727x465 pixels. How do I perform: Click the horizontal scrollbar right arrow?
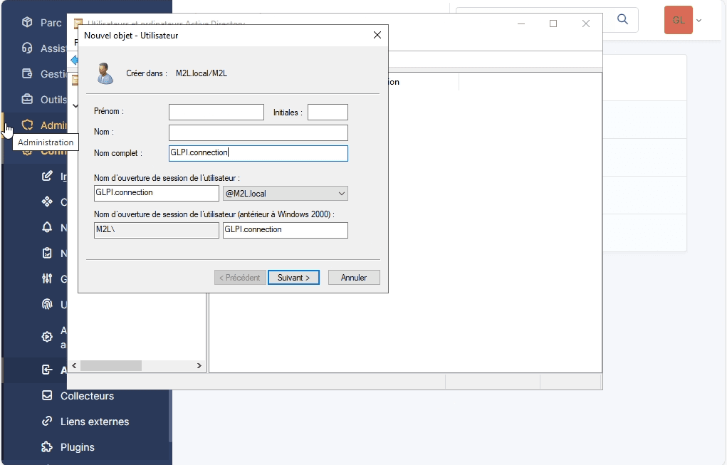pyautogui.click(x=199, y=365)
